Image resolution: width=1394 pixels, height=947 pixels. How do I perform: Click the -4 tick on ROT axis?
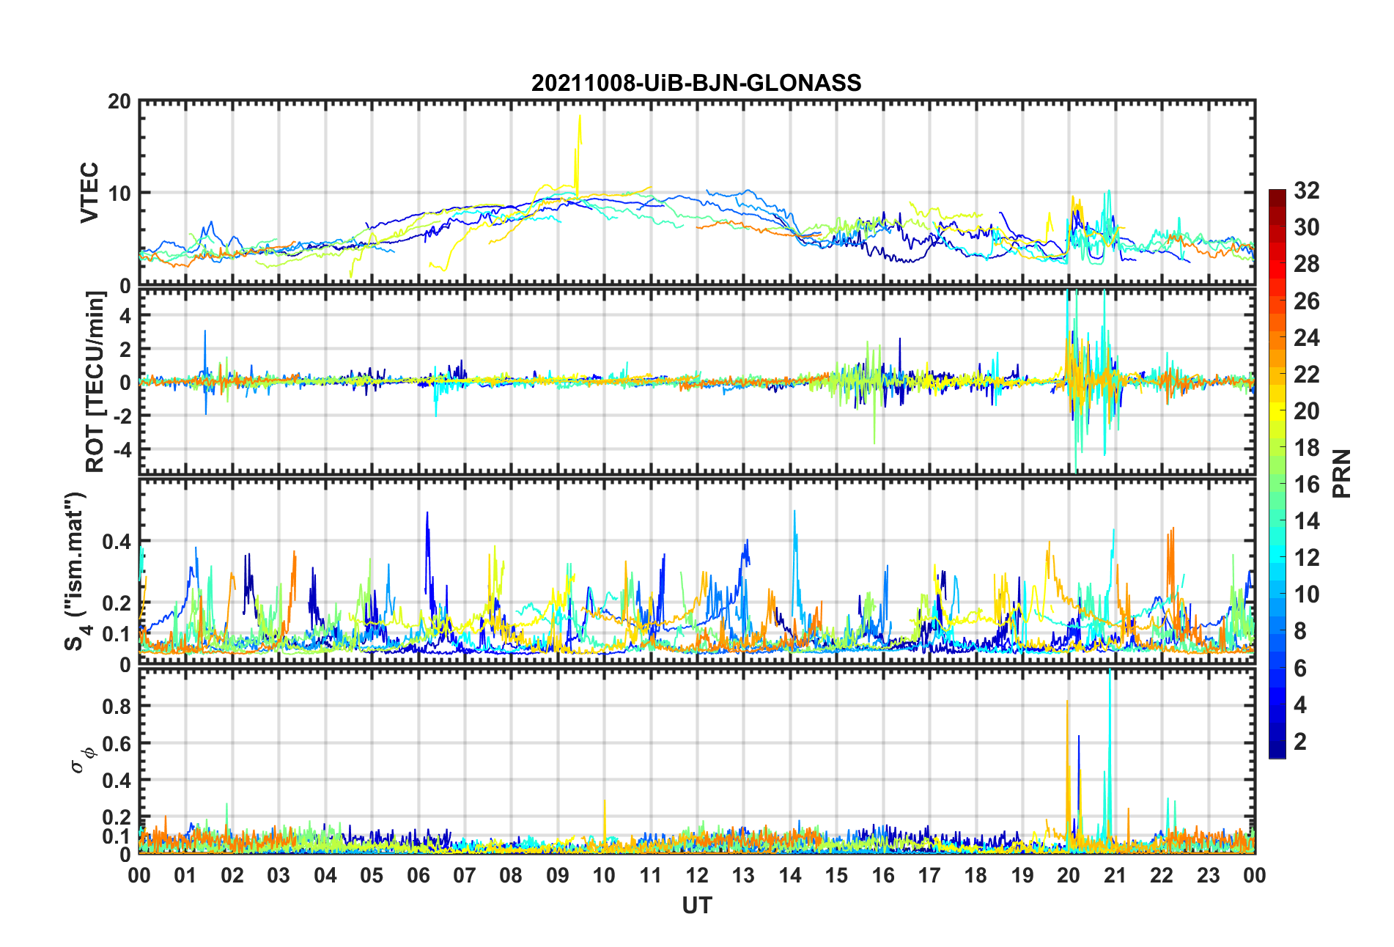coord(122,449)
